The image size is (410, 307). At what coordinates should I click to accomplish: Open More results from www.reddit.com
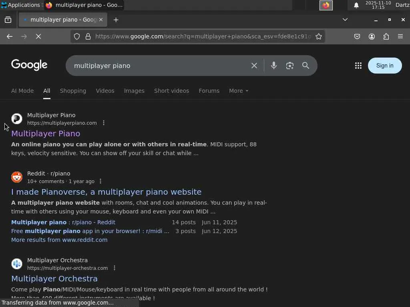click(59, 240)
